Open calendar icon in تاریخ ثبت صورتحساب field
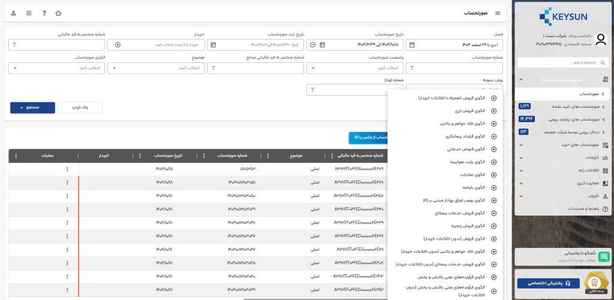This screenshot has height=300, width=614. [213, 45]
